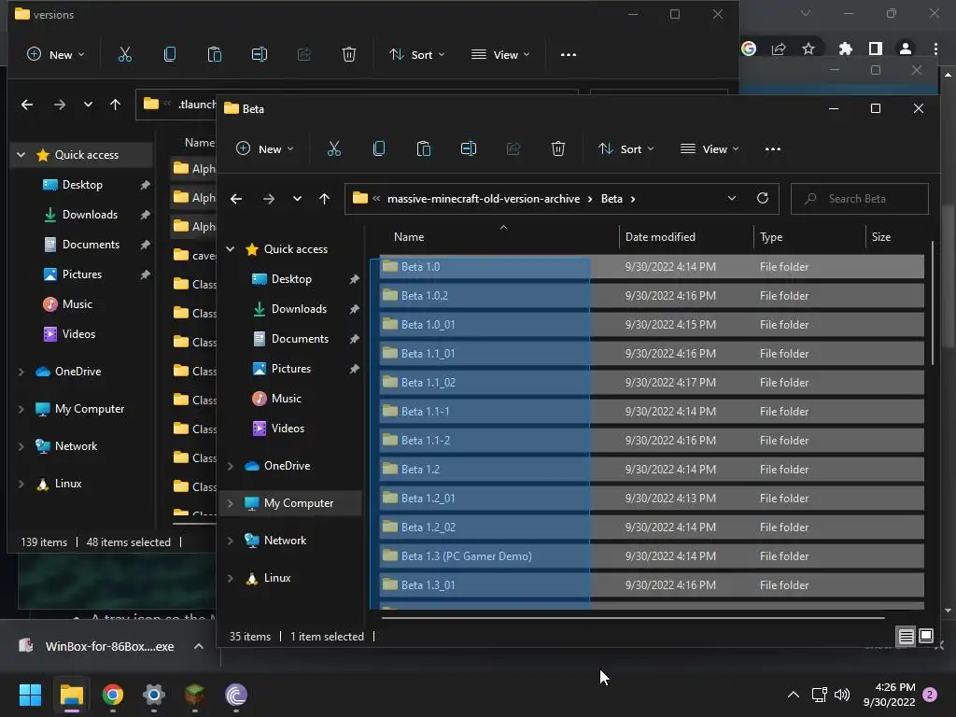
Task: Open WinBox download item options chevron
Action: pos(198,646)
